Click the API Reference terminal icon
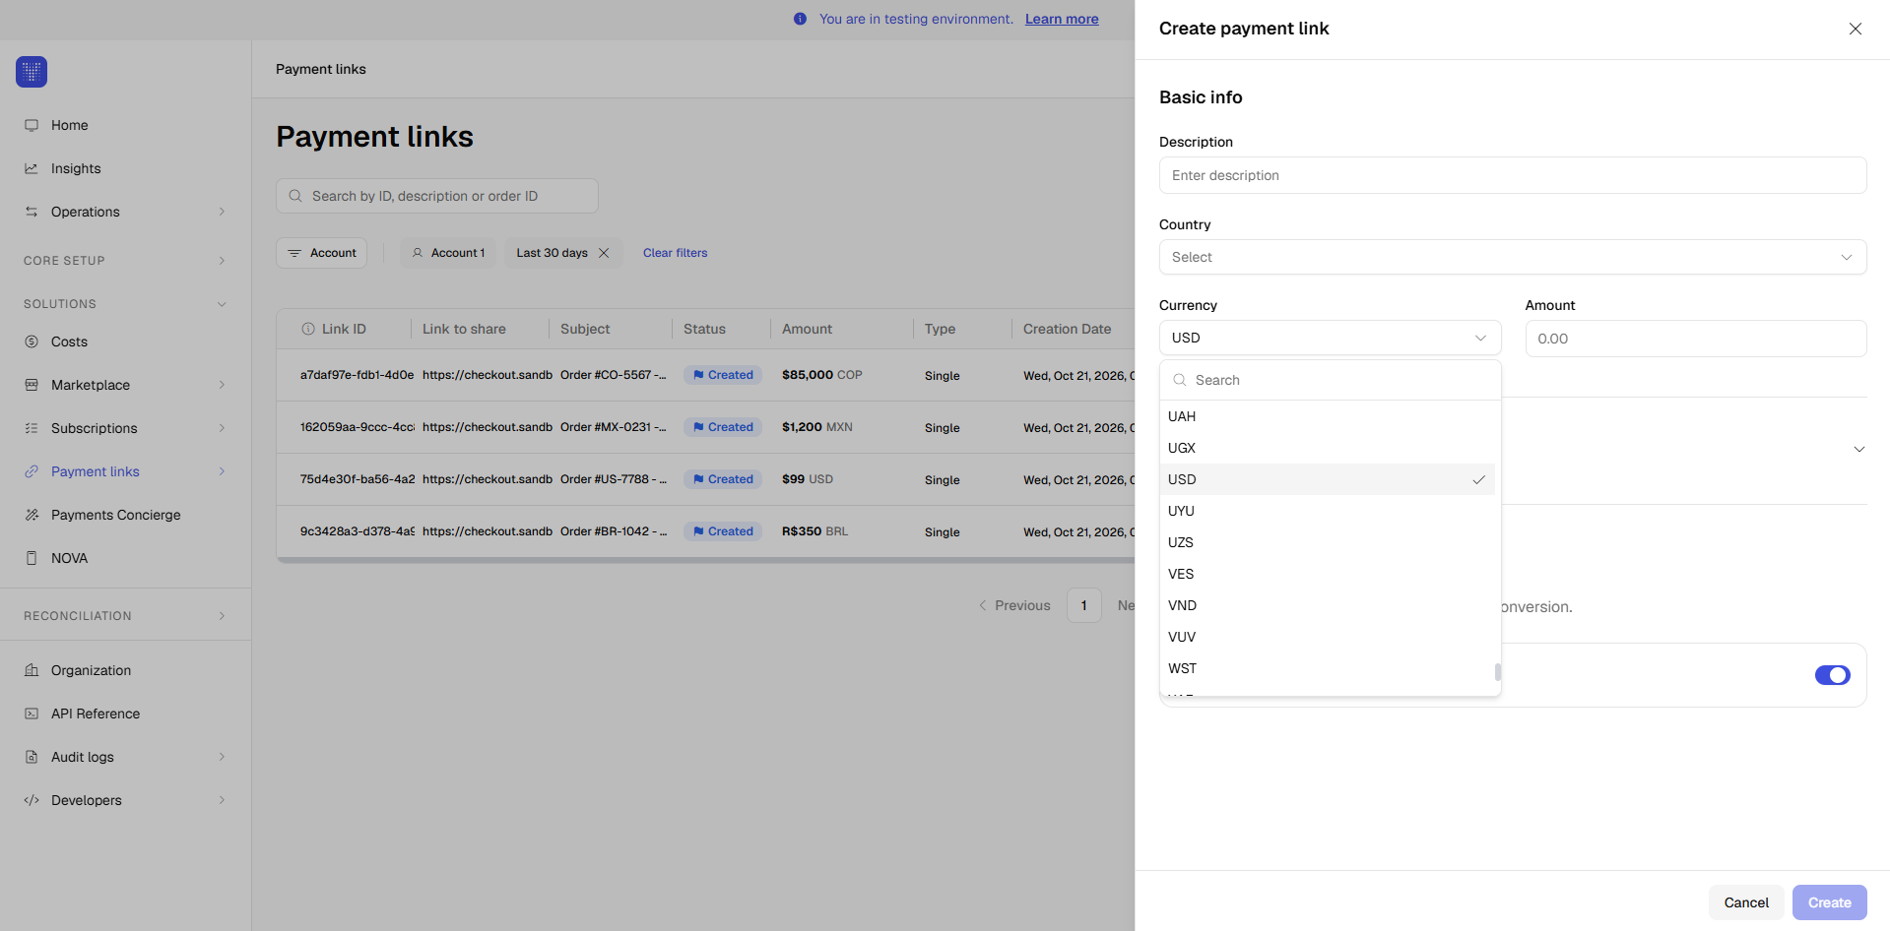 tap(32, 714)
